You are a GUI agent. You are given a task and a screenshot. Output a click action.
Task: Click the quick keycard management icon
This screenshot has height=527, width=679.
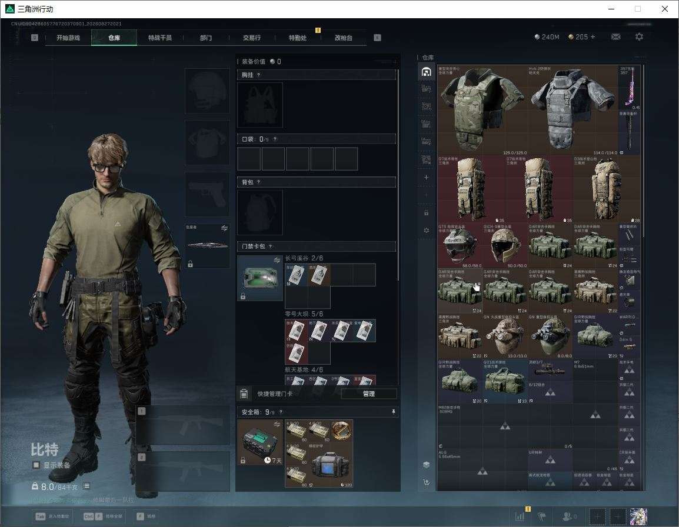(x=244, y=393)
